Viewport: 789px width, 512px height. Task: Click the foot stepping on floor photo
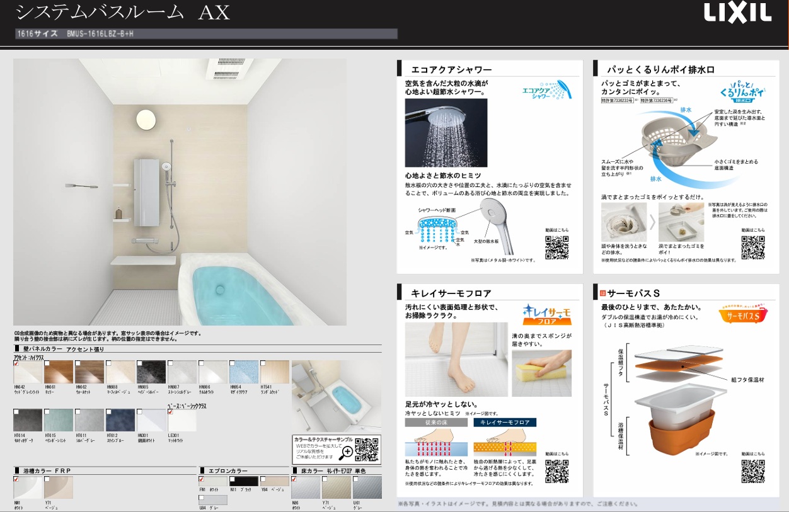(456, 359)
